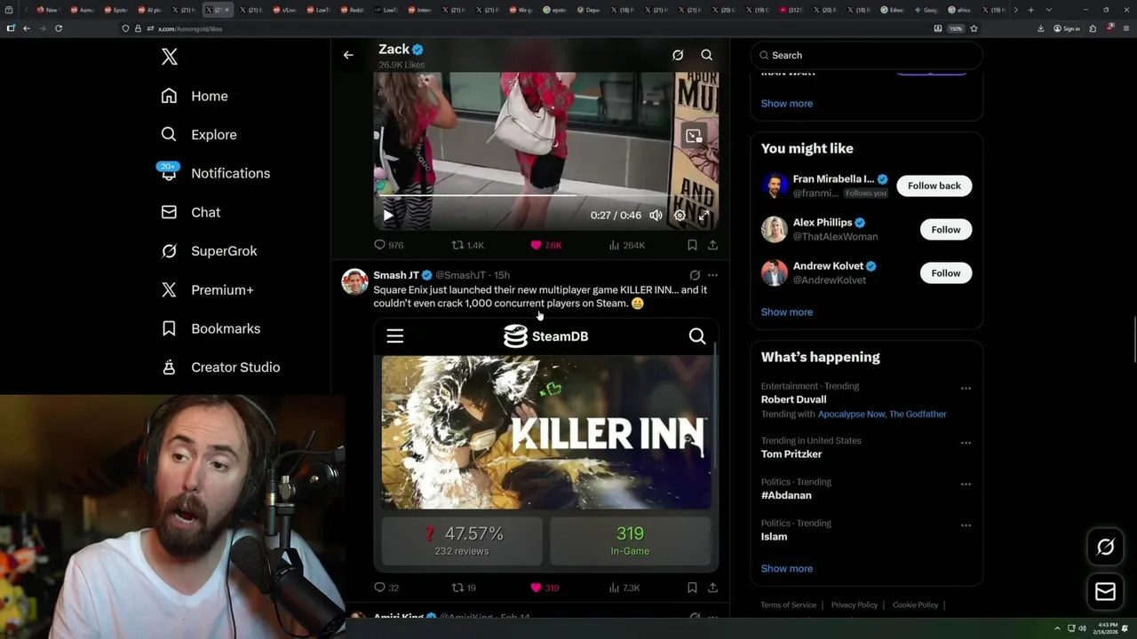1137x639 pixels.
Task: Open The Godfather link
Action: tap(918, 414)
